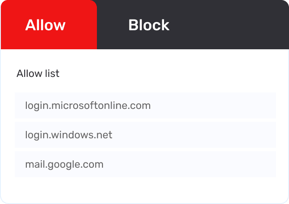Focus the login.windows.net field

point(145,135)
